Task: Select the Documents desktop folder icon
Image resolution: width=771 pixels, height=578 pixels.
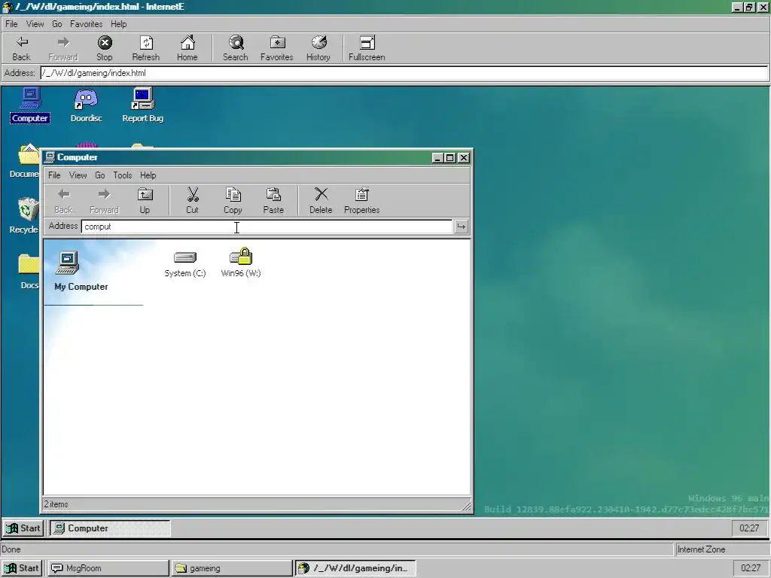Action: 25,160
